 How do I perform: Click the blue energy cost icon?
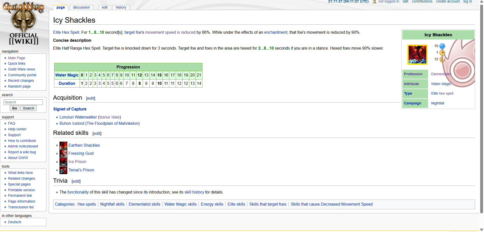442,46
